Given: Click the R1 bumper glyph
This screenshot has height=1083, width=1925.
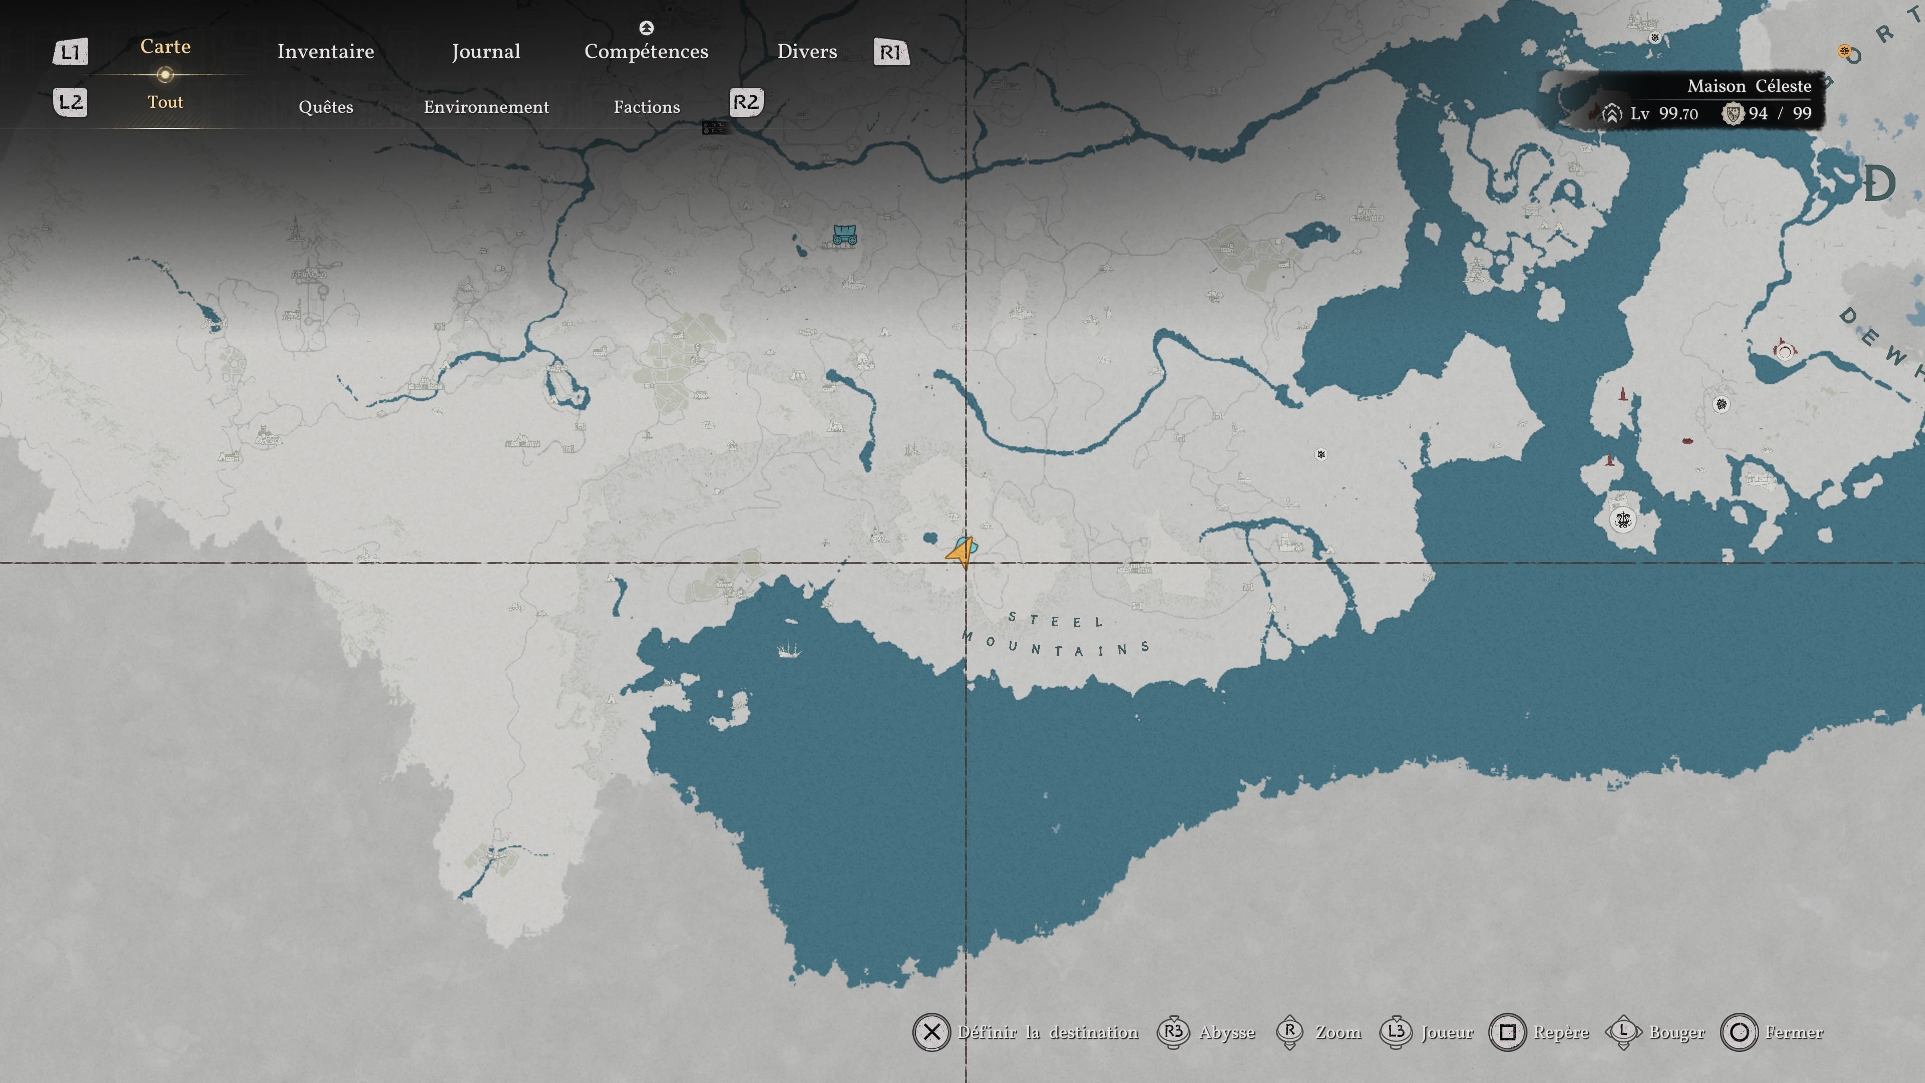Looking at the screenshot, I should [x=891, y=52].
